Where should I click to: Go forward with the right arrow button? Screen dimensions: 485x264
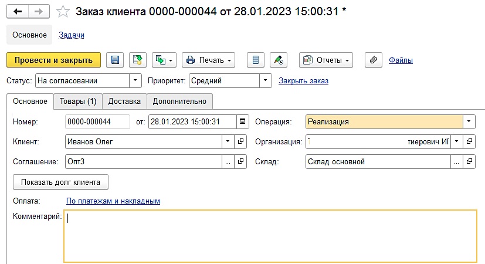[x=39, y=12]
